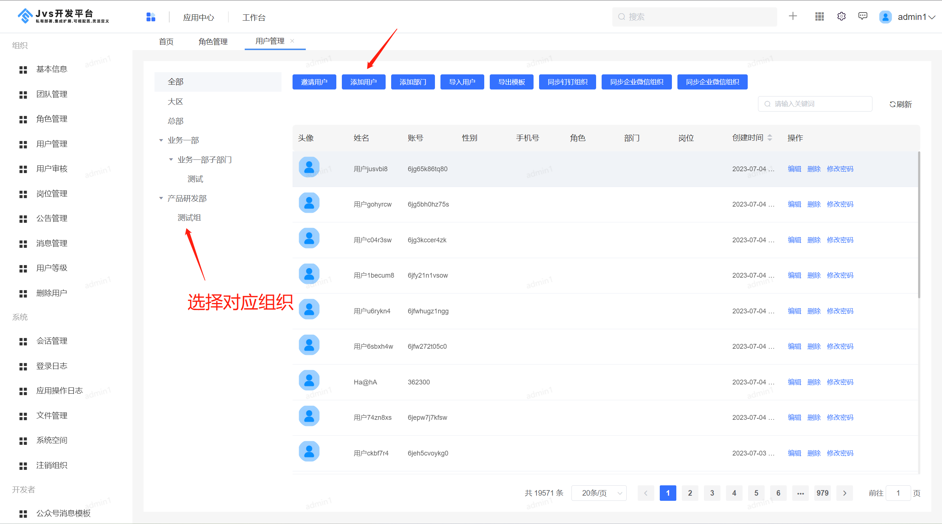Select the 岗位管理 module in the sidebar
Screen dimensions: 942x524
(52, 193)
